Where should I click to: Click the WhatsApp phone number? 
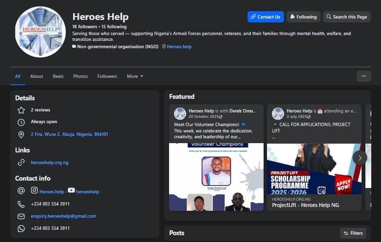(x=50, y=228)
